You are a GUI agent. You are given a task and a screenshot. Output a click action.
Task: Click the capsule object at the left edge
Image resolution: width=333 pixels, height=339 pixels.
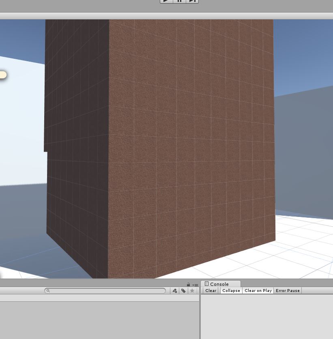(2, 75)
